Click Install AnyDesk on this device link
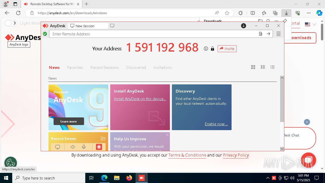Image resolution: width=325 pixels, height=183 pixels. (x=140, y=99)
